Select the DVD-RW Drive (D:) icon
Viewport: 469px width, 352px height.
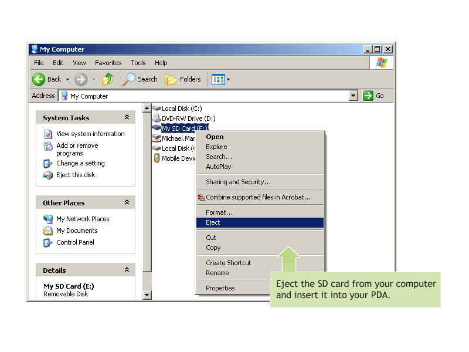click(x=157, y=118)
